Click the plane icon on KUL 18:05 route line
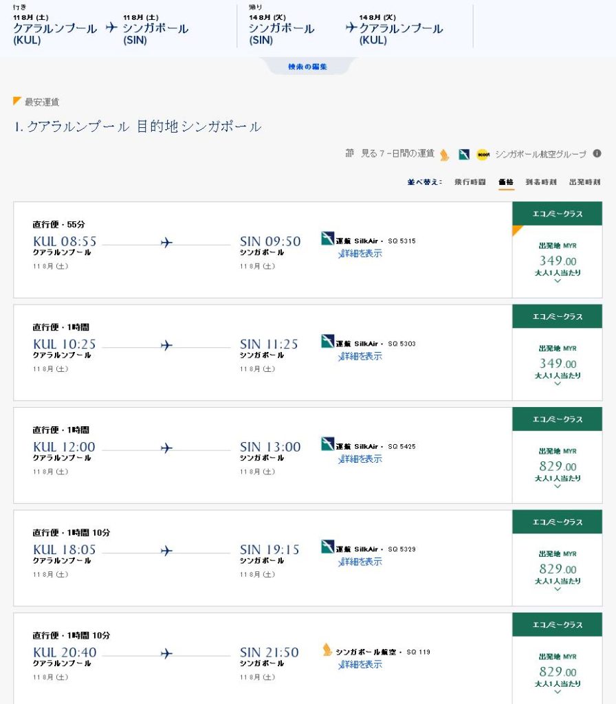 click(166, 551)
